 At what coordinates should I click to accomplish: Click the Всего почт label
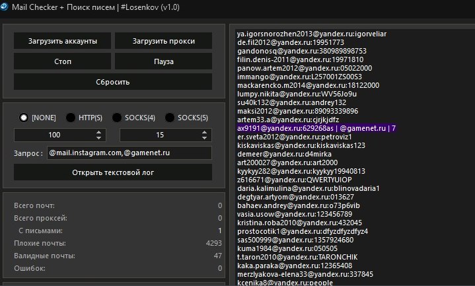(x=34, y=205)
